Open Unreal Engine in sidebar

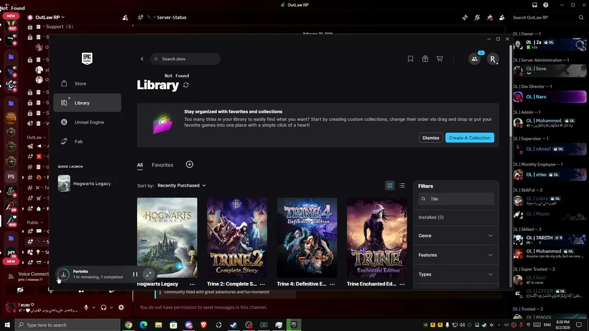coord(87,122)
